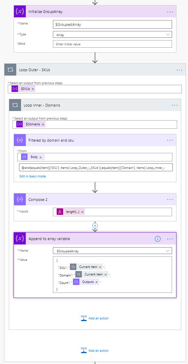Click Add an action inside inner loop

pyautogui.click(x=95, y=318)
